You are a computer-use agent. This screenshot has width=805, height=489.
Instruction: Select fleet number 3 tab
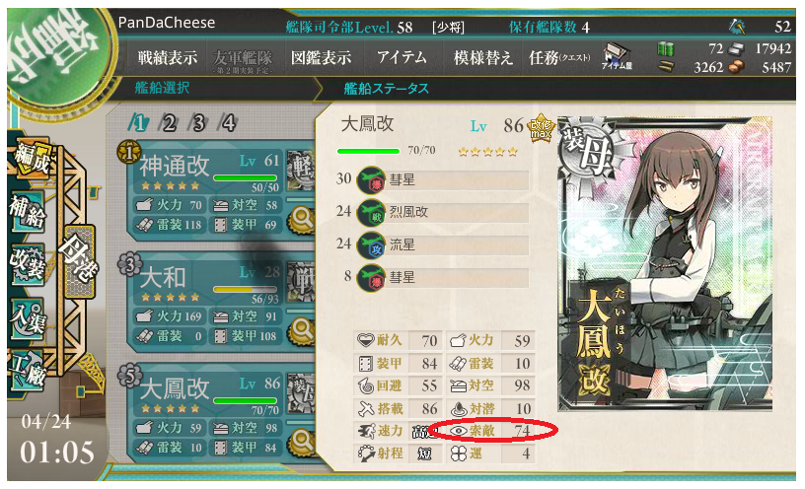[198, 123]
